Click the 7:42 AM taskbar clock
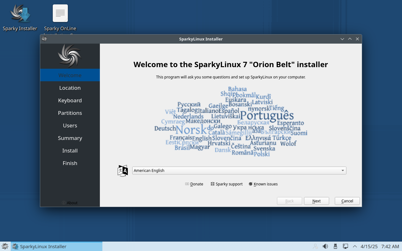This screenshot has width=402, height=251. tap(390, 246)
